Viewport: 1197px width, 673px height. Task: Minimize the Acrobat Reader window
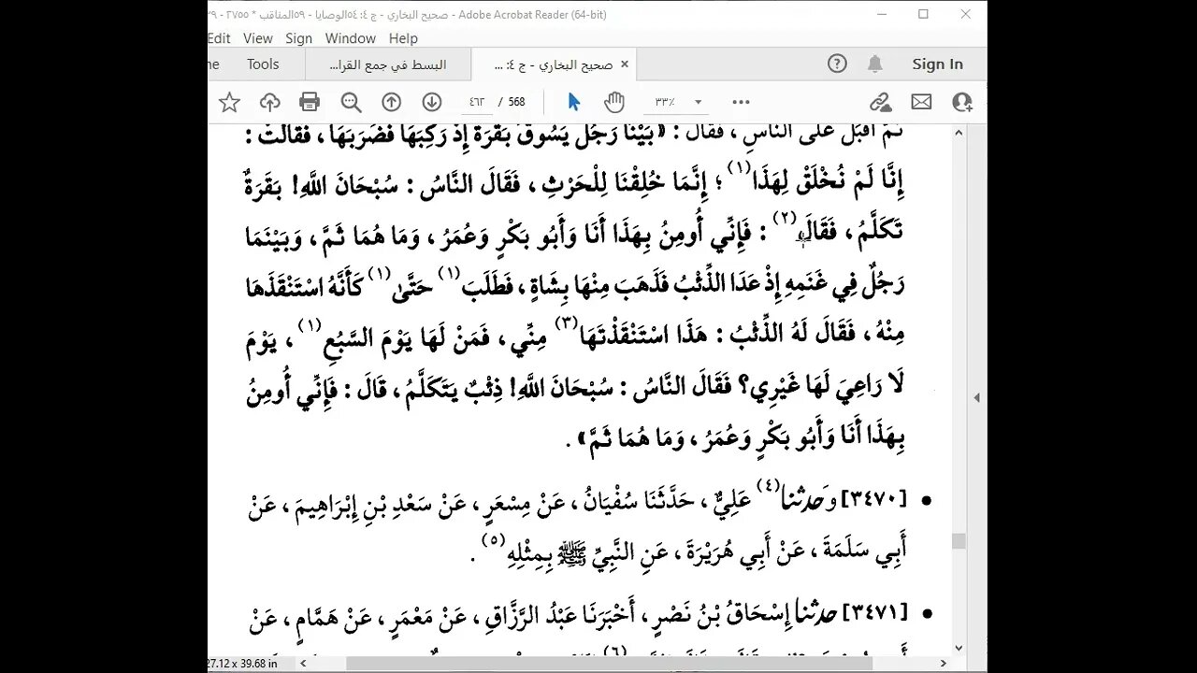tap(881, 14)
